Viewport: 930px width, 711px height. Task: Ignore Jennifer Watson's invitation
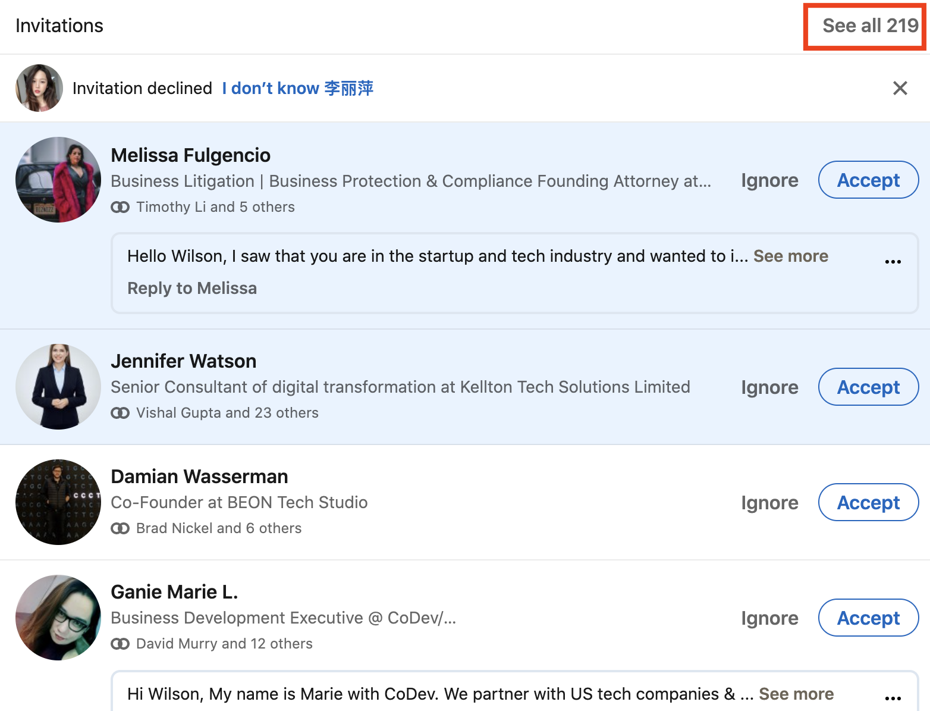769,387
